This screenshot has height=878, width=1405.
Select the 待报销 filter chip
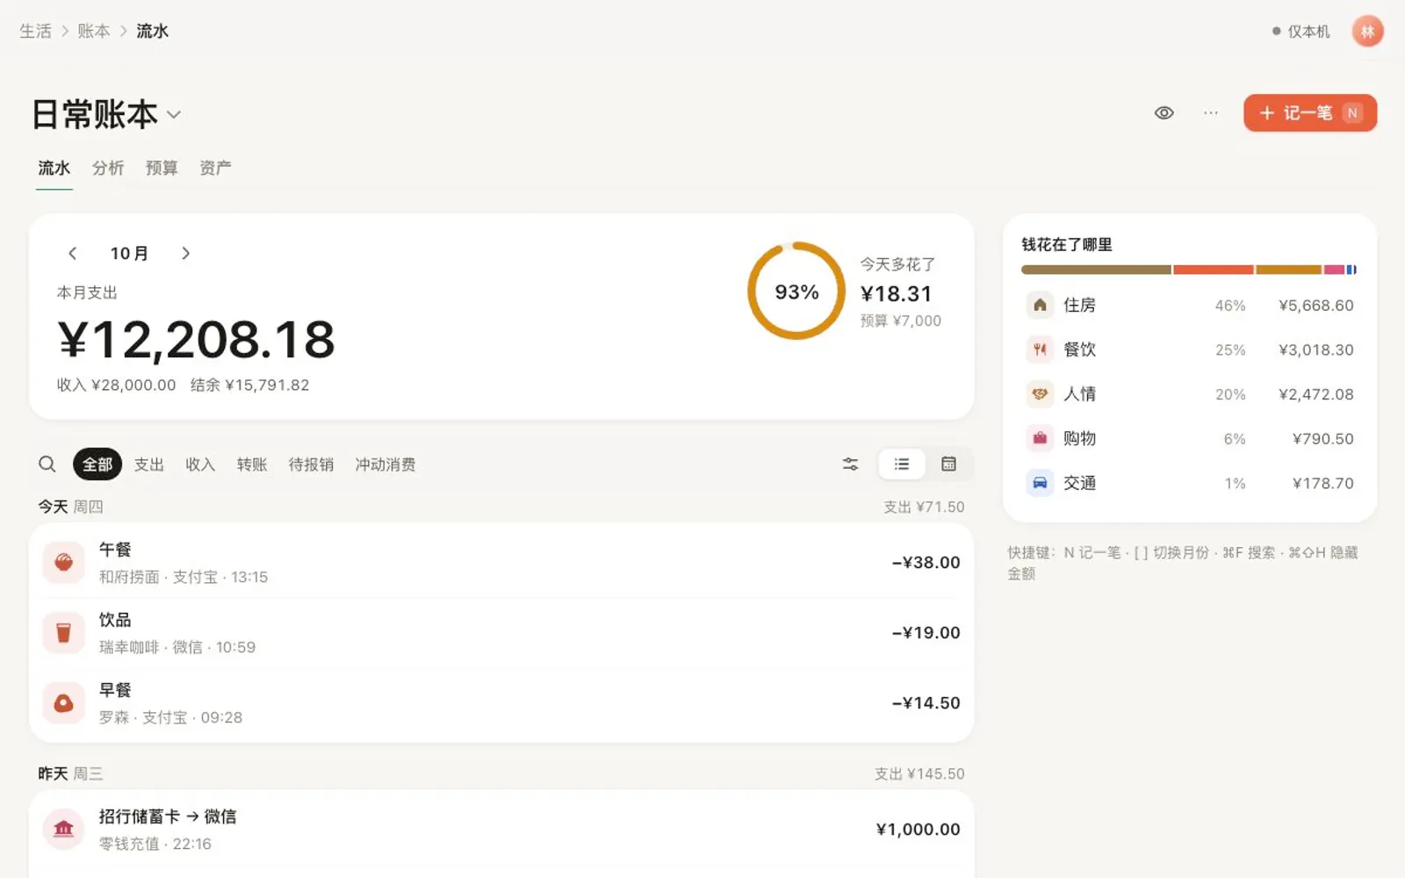click(x=311, y=464)
